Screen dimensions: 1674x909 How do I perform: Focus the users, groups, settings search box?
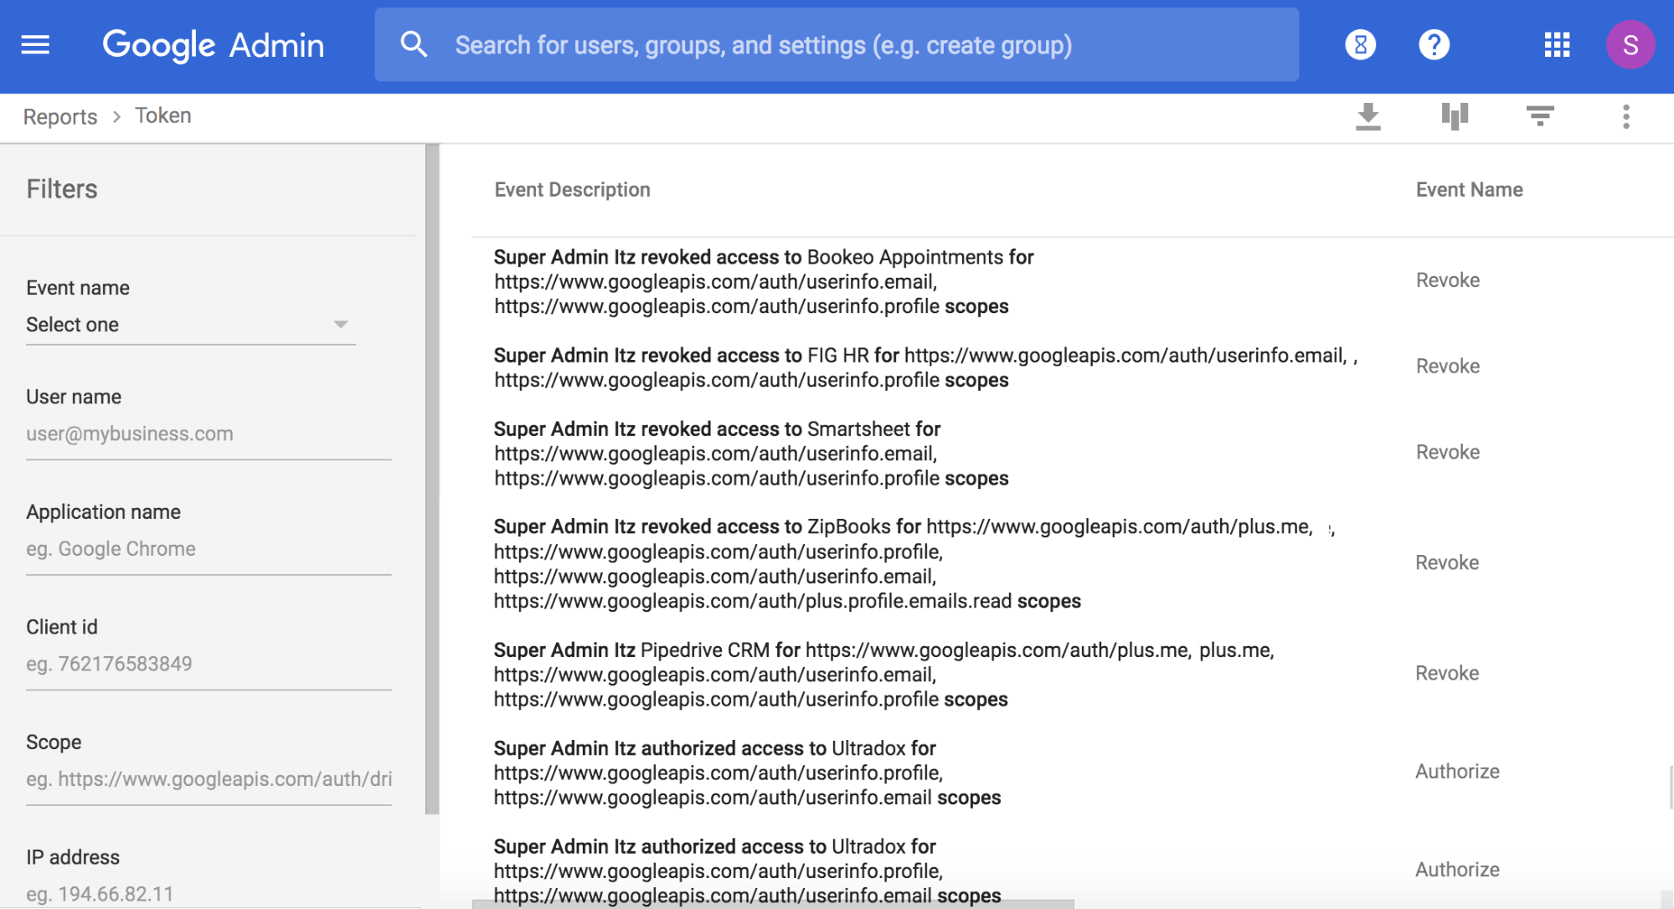pyautogui.click(x=836, y=45)
